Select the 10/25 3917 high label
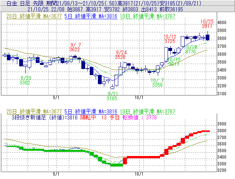235x179 pixels. tap(207, 24)
